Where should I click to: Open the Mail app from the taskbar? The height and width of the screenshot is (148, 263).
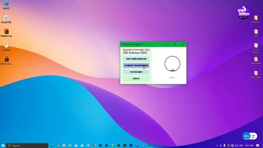(x=82, y=146)
